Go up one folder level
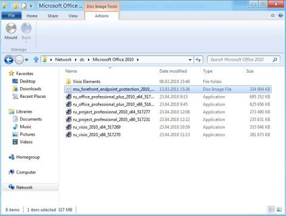The image size is (286, 216). 36,60
